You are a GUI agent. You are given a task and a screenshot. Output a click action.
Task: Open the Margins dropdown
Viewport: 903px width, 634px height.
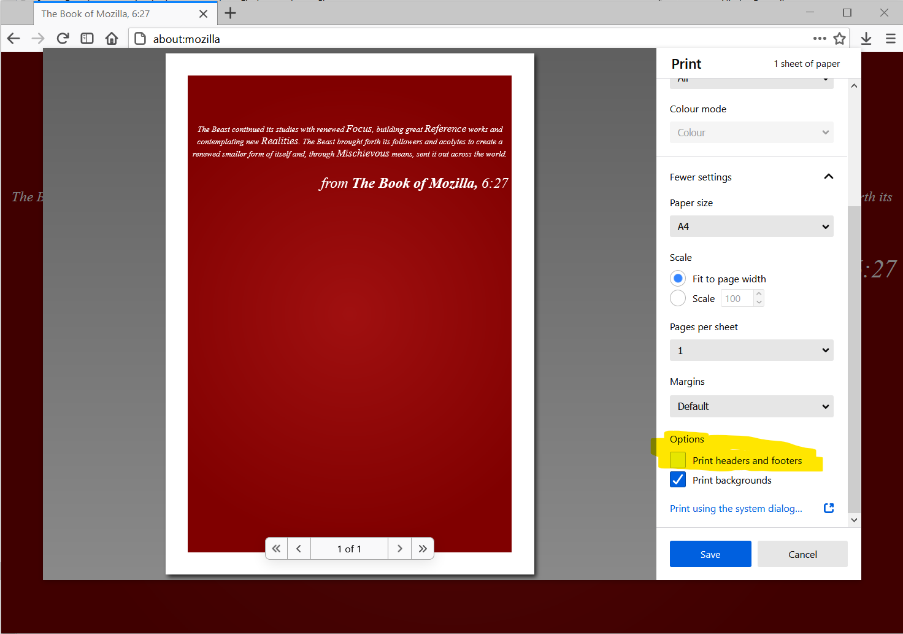pos(751,406)
